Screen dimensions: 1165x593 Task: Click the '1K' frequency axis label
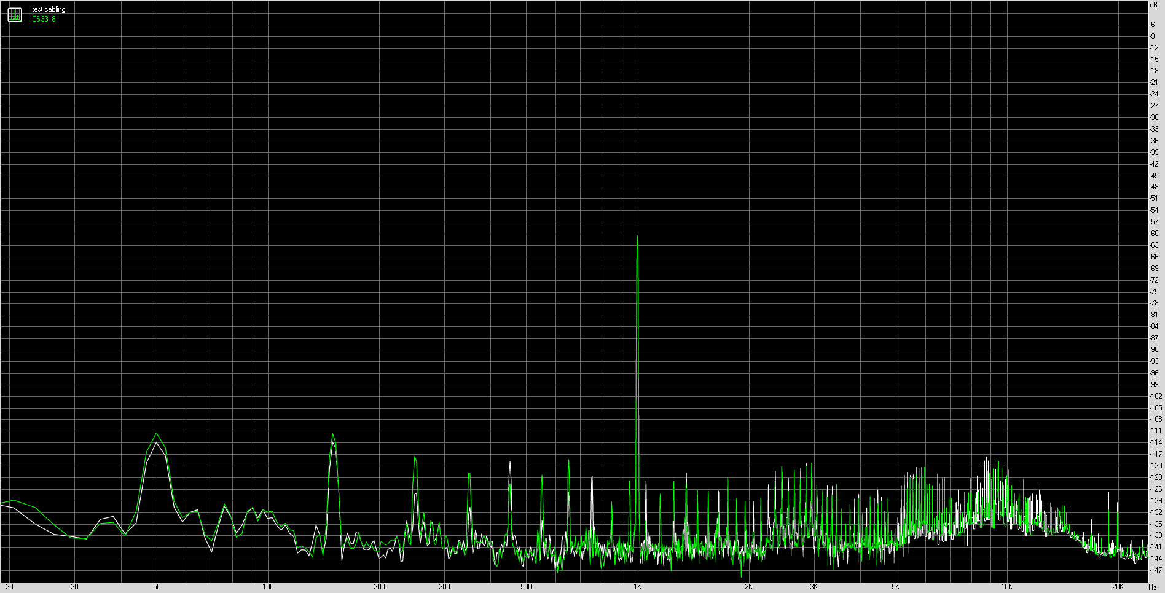(638, 587)
